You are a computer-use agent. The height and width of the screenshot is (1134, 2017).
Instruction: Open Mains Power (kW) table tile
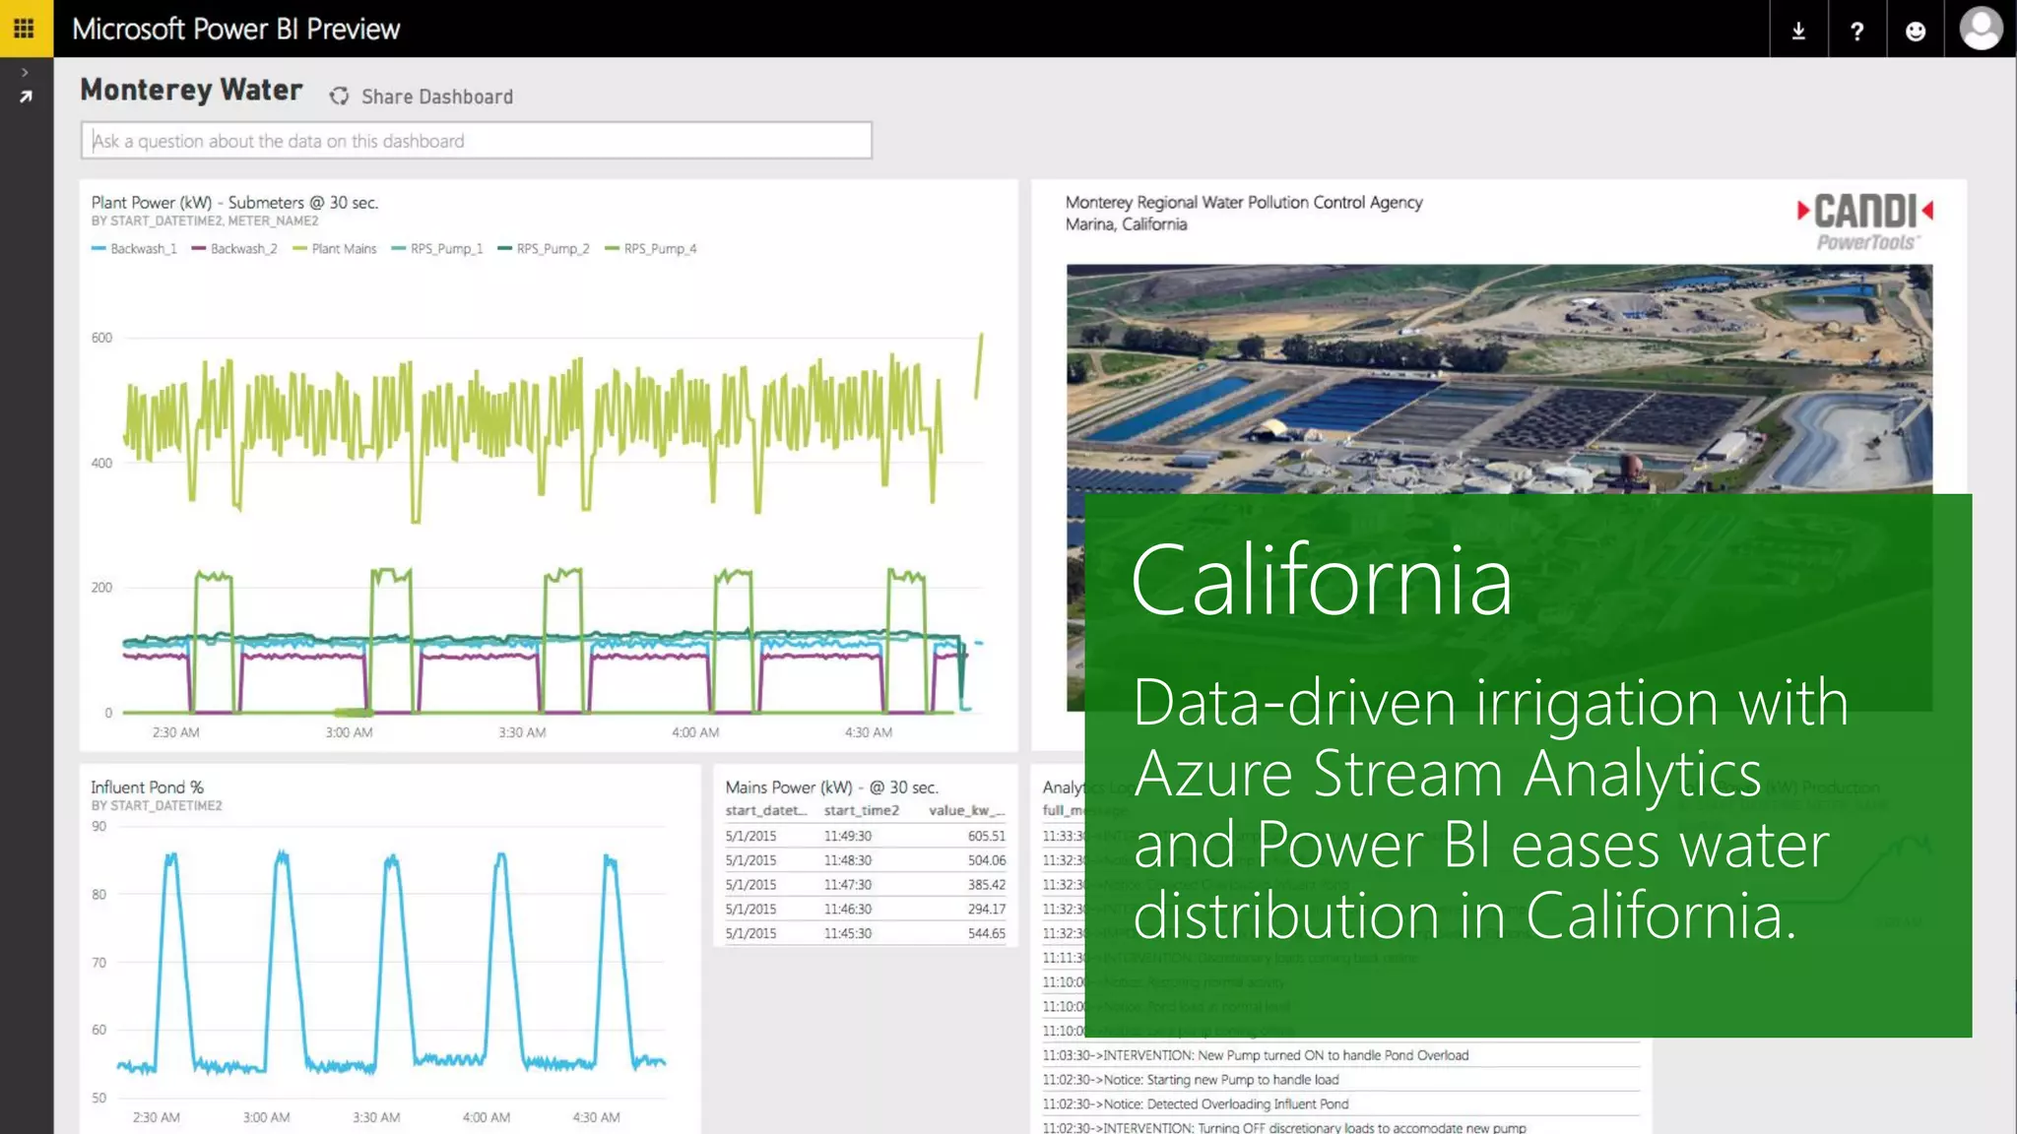pos(831,787)
